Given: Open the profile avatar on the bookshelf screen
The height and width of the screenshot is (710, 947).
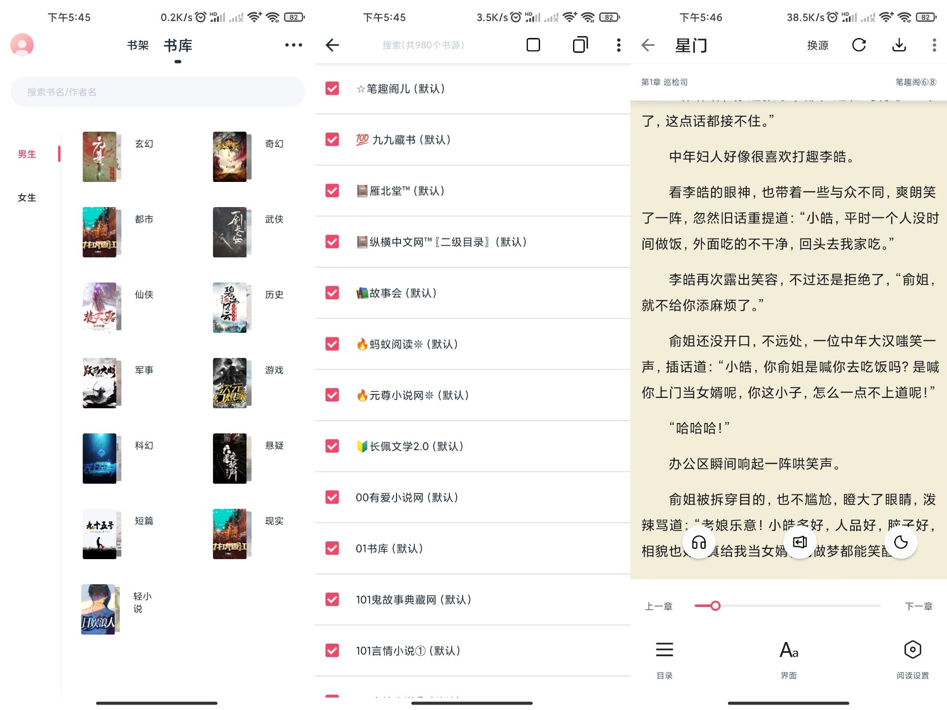Looking at the screenshot, I should (22, 44).
